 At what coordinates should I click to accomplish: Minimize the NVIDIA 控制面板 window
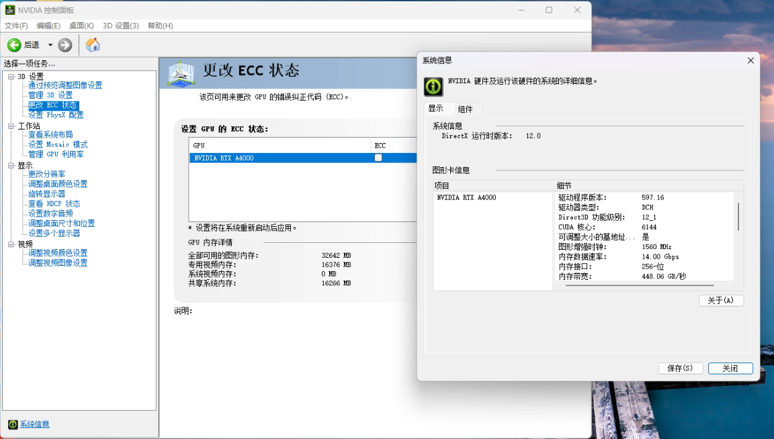pos(521,10)
